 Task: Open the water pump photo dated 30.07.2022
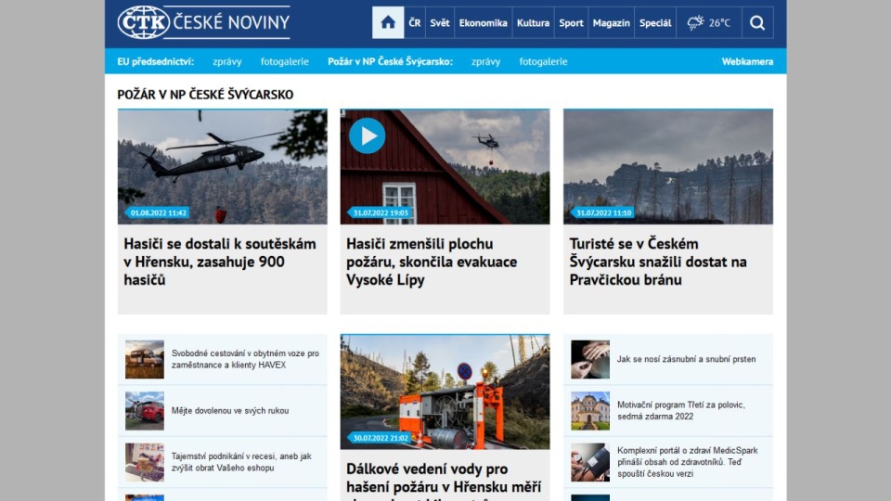pos(445,392)
